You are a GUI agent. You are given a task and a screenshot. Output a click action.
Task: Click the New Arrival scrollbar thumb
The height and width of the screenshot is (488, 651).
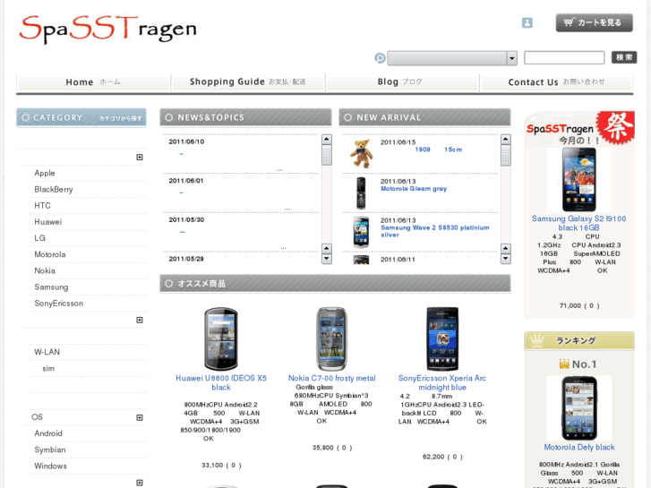(x=506, y=155)
